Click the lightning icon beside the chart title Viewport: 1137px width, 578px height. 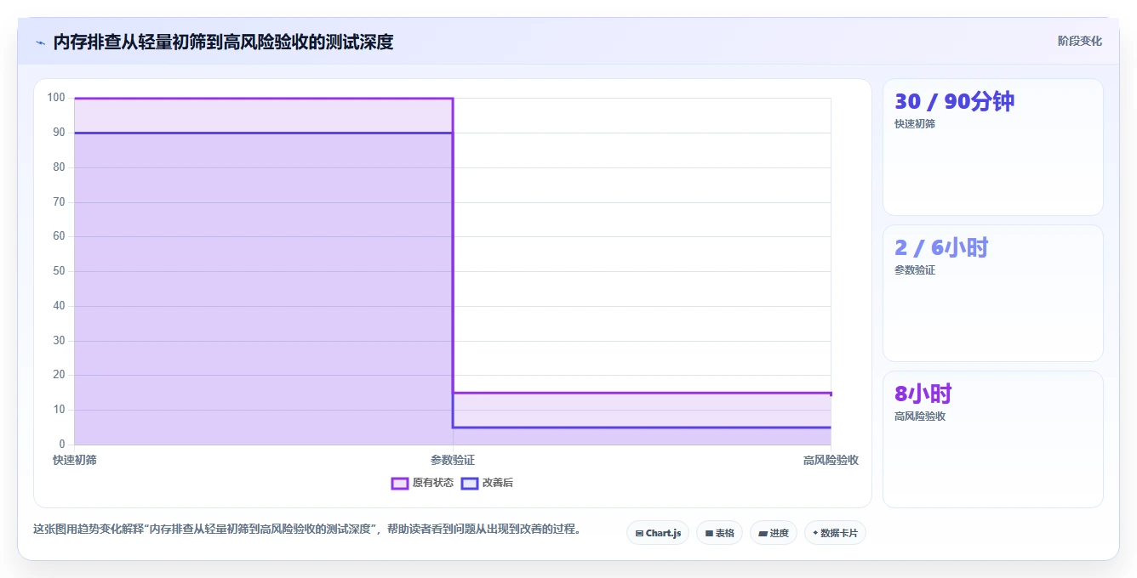point(41,42)
